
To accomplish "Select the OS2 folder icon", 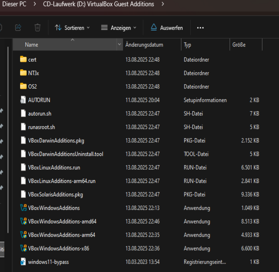I will point(23,87).
